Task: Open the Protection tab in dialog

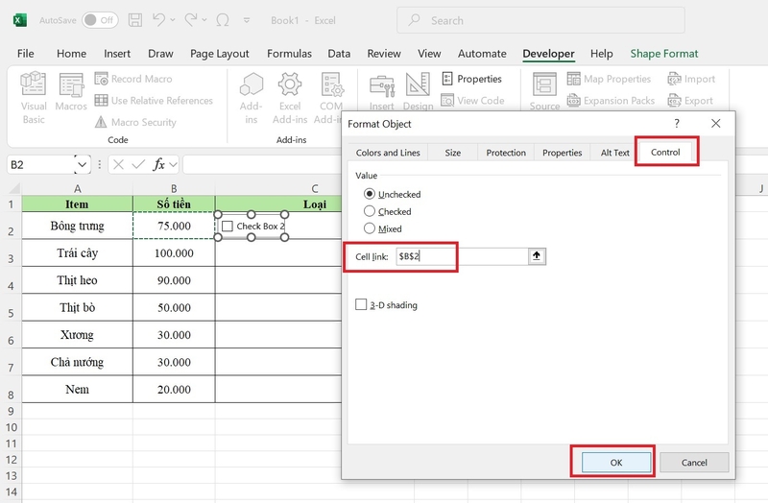Action: point(506,153)
